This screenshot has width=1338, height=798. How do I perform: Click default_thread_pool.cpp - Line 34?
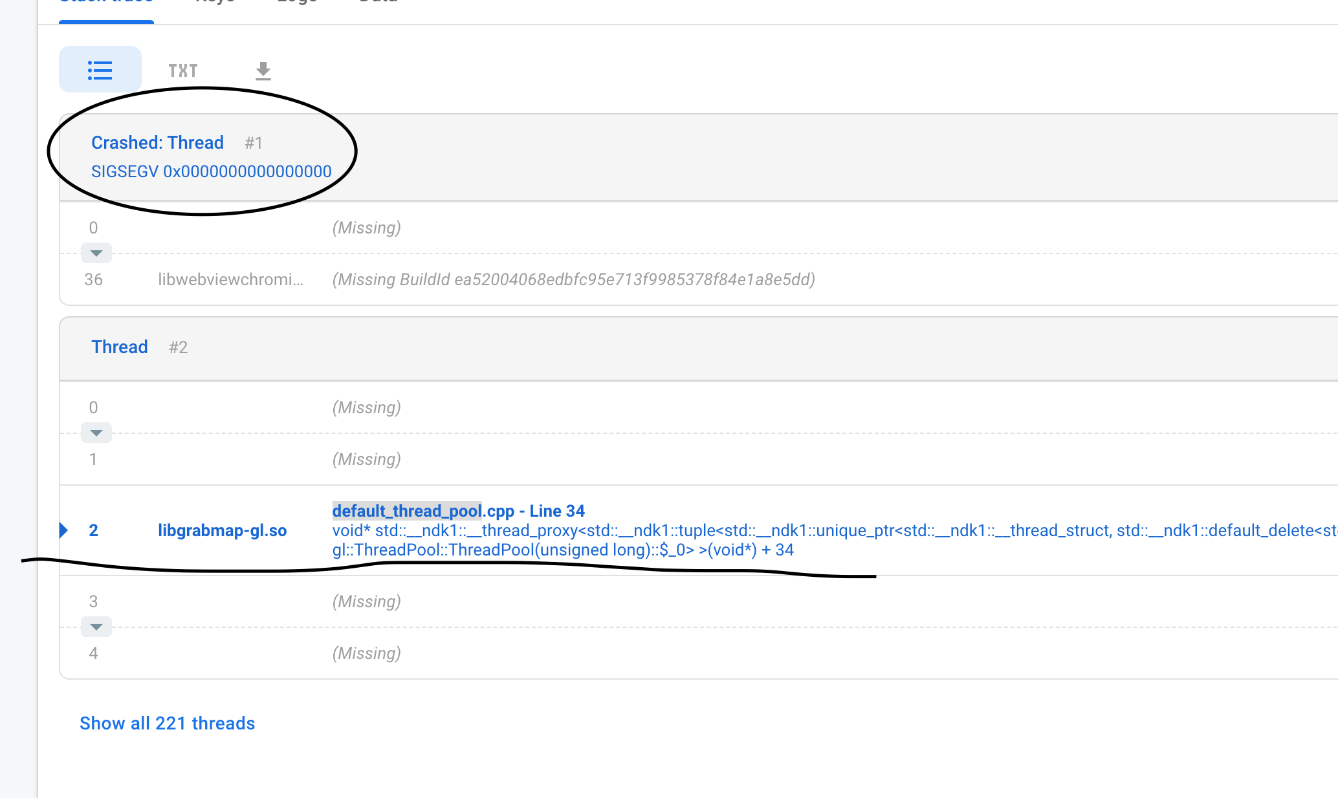pyautogui.click(x=458, y=511)
